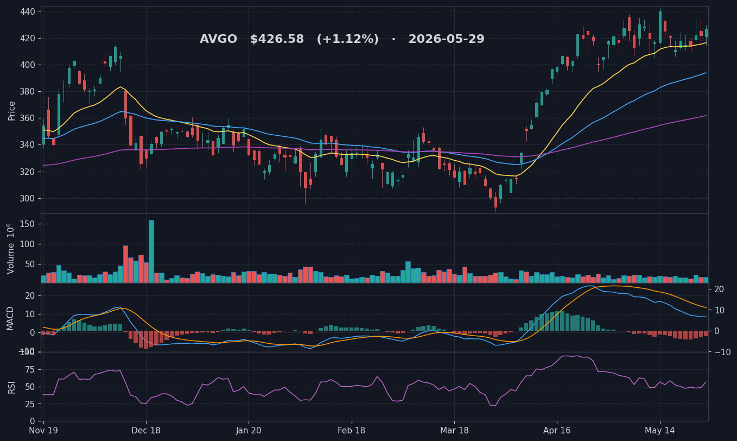Click the 100 tick on the volume axis
The image size is (737, 441).
point(27,244)
